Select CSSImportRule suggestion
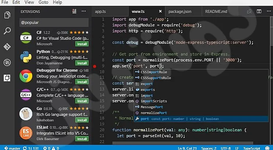This screenshot has width=273, height=150. (201, 72)
